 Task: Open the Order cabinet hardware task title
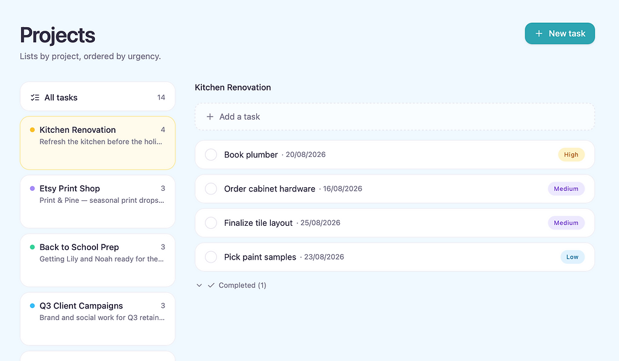tap(270, 189)
